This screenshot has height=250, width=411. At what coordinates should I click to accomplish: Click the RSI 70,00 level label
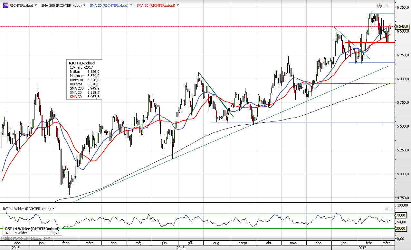coord(400,215)
